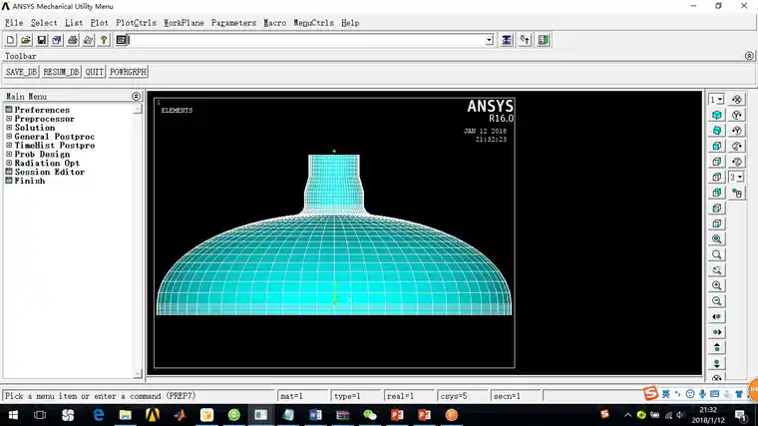
Task: Collapse the Toolbar panel
Action: (749, 56)
